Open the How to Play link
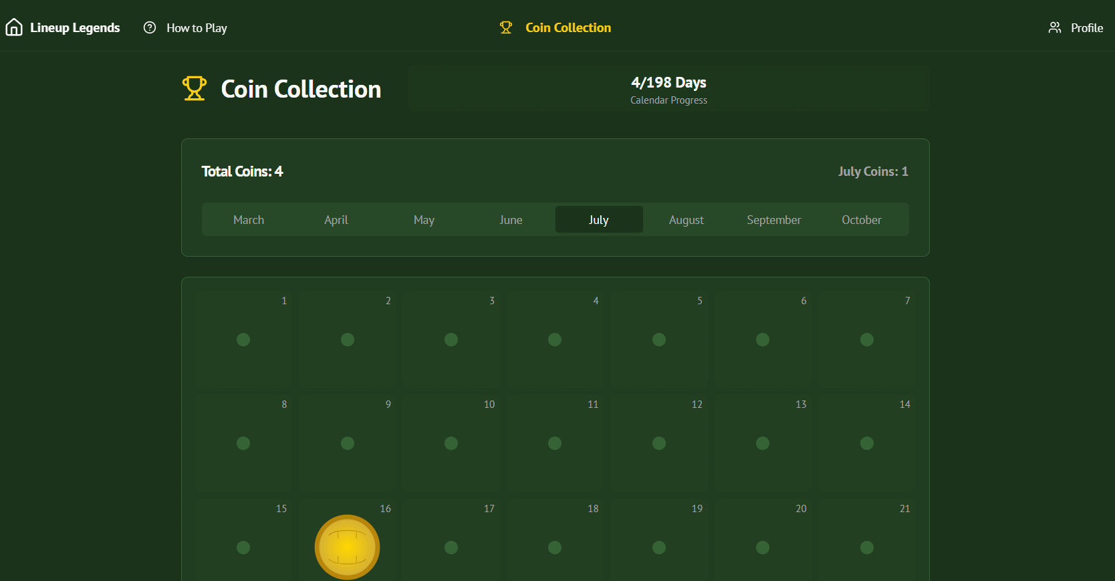This screenshot has height=581, width=1115. [x=197, y=28]
